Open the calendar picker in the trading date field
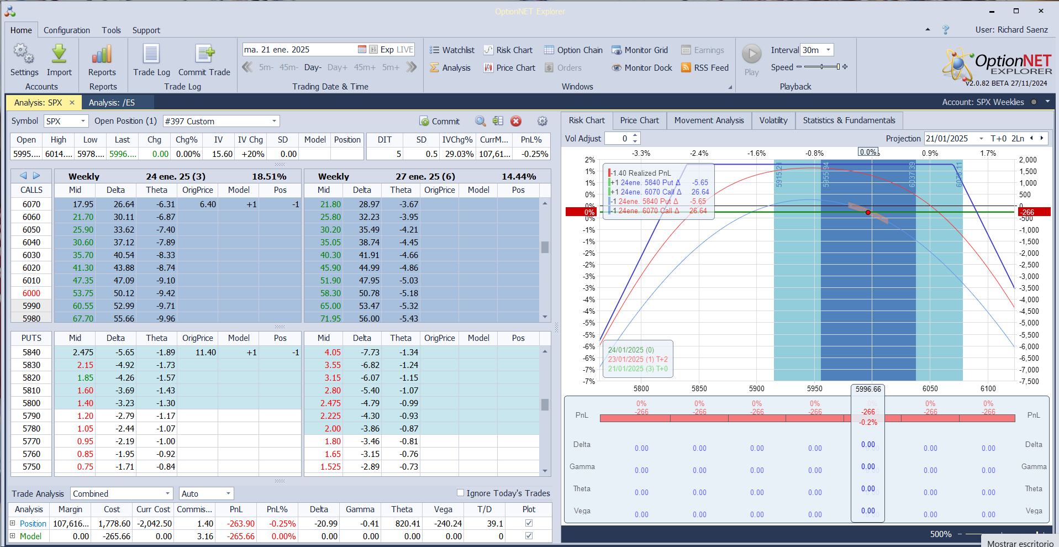Image resolution: width=1059 pixels, height=547 pixels. [x=362, y=50]
